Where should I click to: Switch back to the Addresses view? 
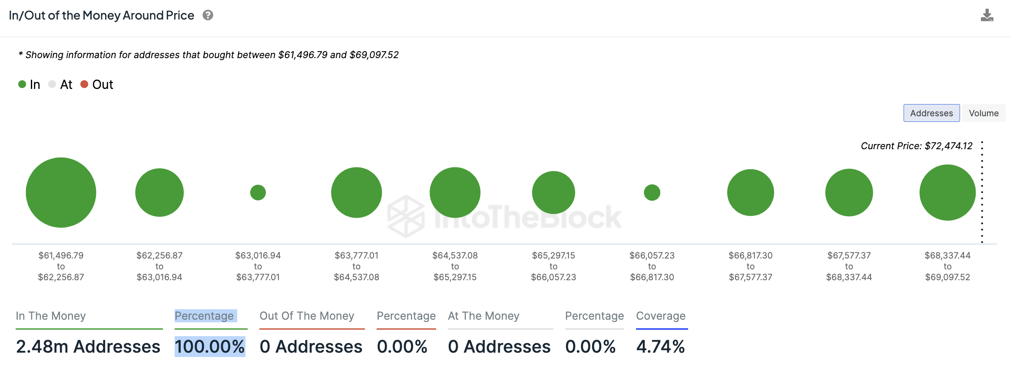(x=931, y=113)
